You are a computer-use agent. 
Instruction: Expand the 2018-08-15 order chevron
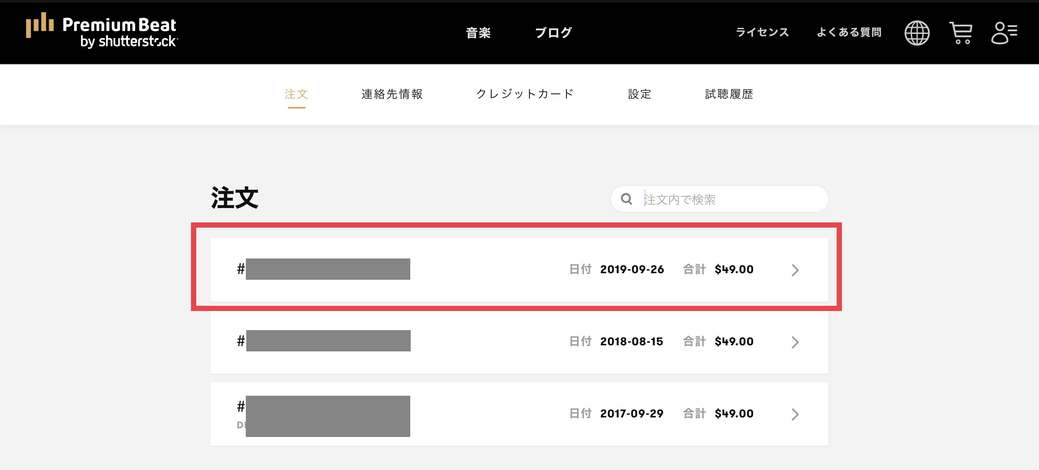[795, 342]
